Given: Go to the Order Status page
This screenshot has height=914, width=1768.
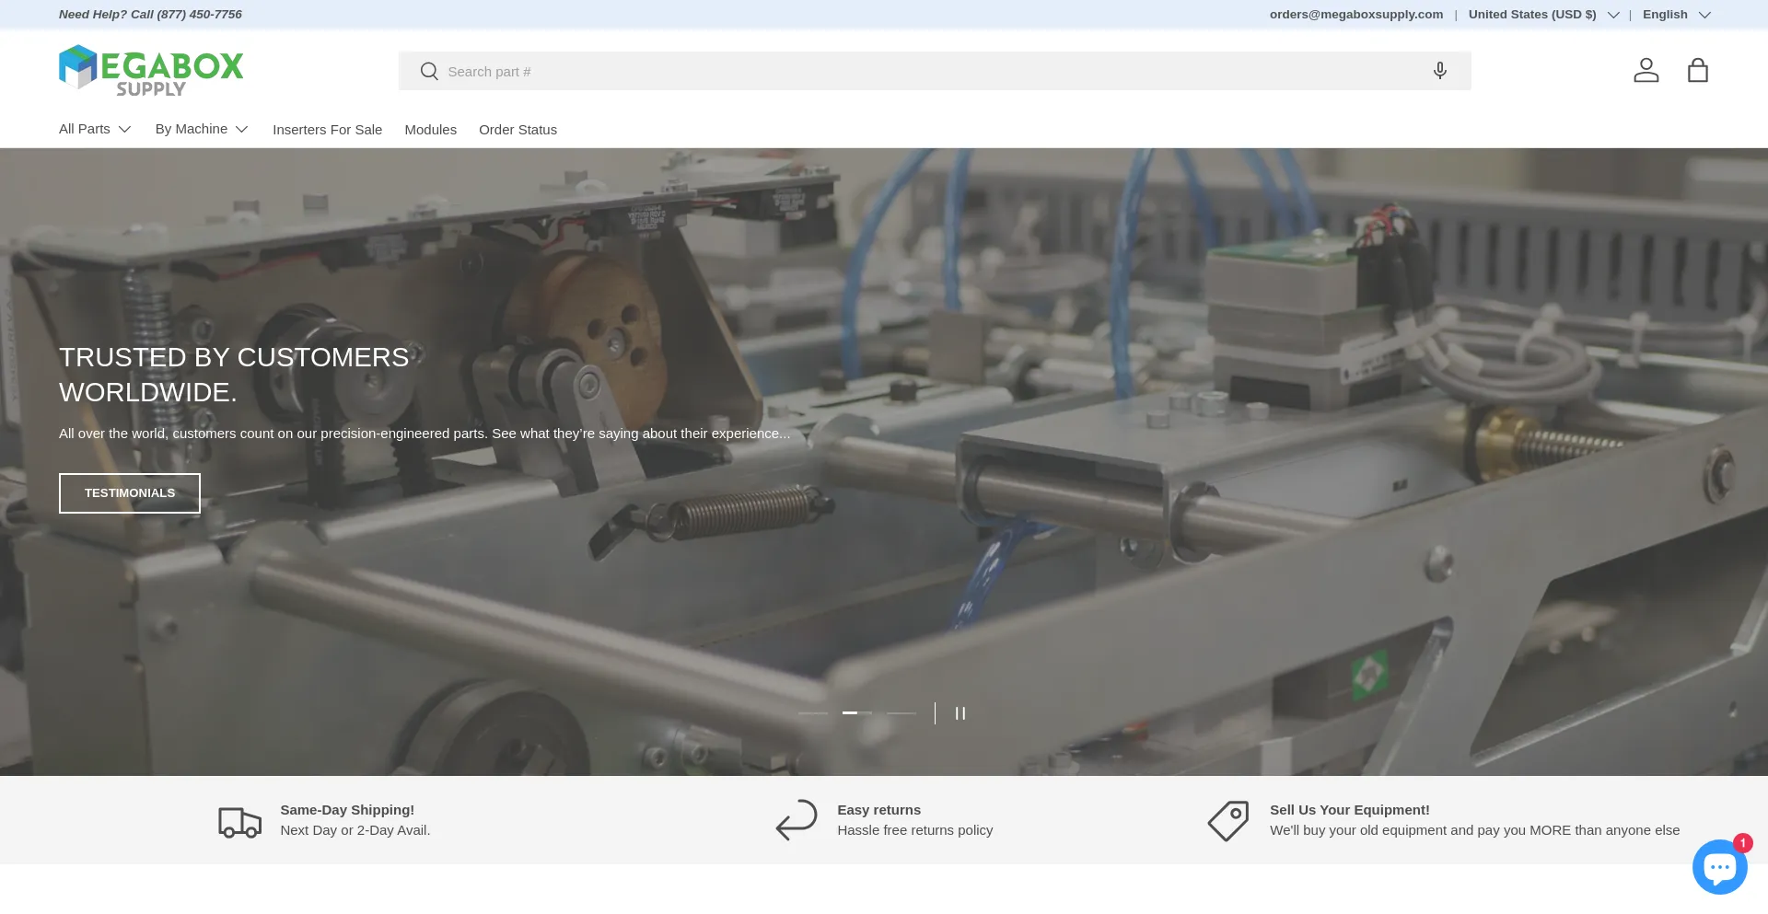Looking at the screenshot, I should [518, 130].
